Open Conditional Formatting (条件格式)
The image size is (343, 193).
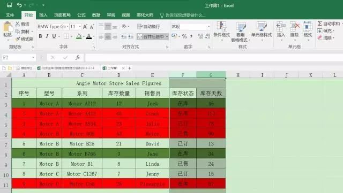pyautogui.click(x=221, y=31)
